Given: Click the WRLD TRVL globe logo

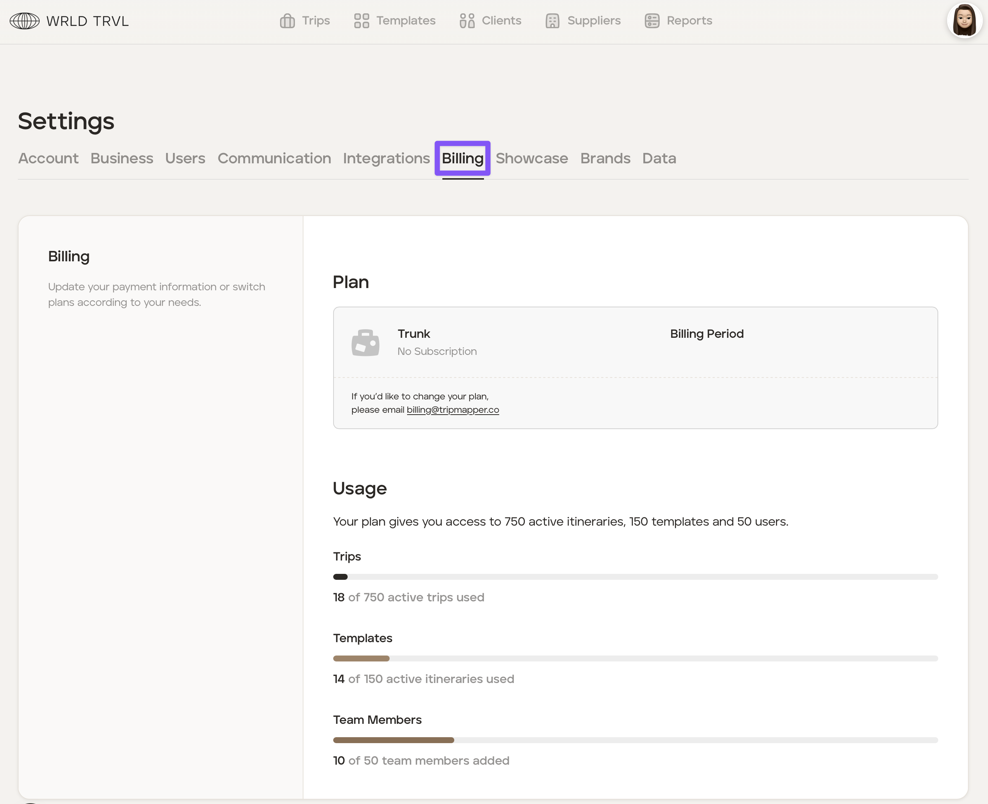Looking at the screenshot, I should [x=25, y=21].
